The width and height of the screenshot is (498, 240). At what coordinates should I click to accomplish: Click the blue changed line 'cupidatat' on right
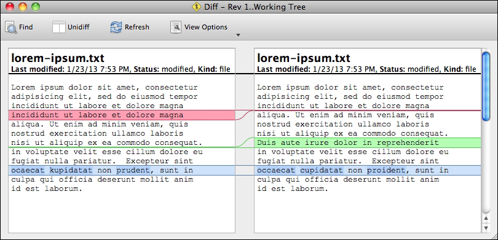368,170
